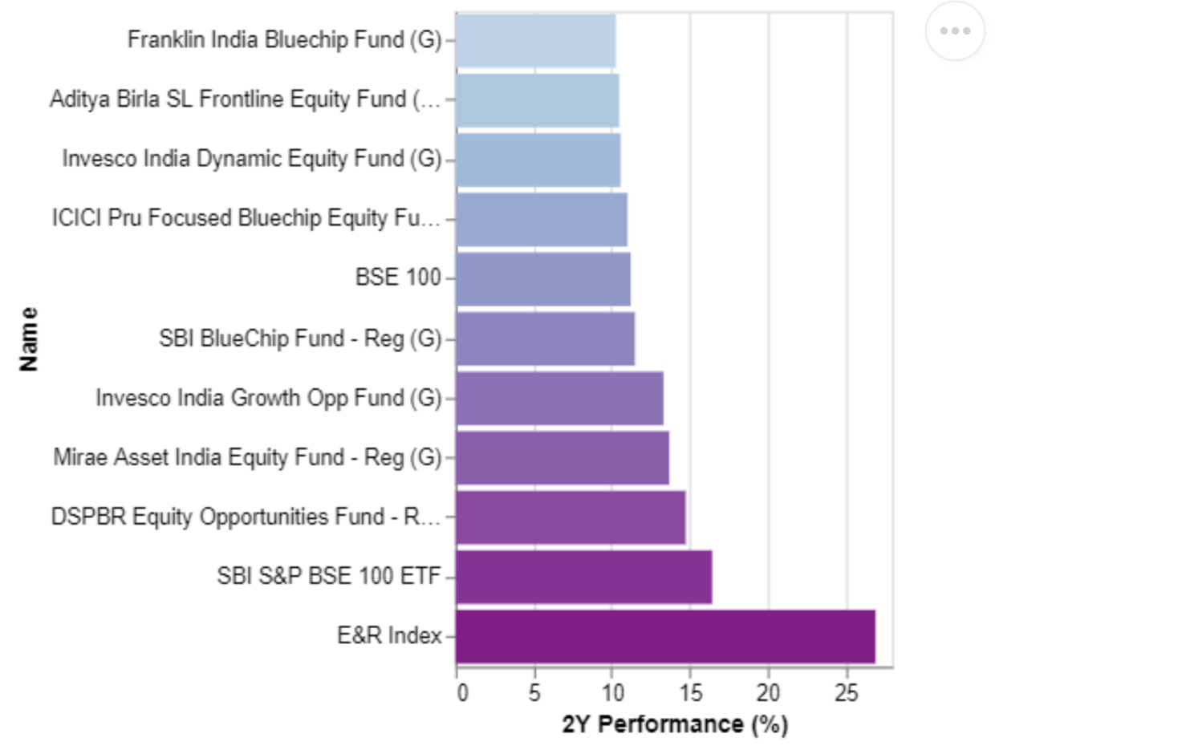Click the Invesco India Dynamic Equity bar
1194x746 pixels.
point(538,160)
